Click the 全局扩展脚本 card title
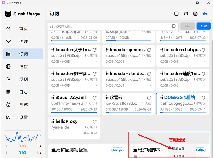This screenshot has height=158, width=213. 147,150
